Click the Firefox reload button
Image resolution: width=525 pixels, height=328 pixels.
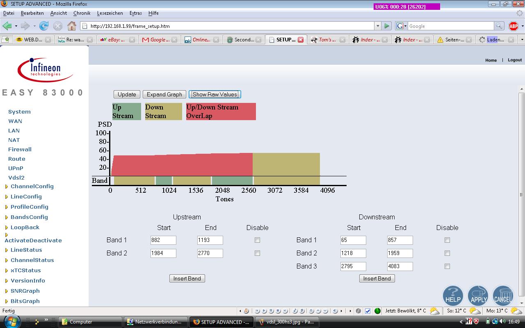click(x=44, y=26)
